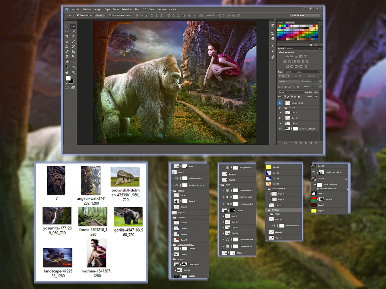
Task: Open the Imagen menu
Action: 97,10
